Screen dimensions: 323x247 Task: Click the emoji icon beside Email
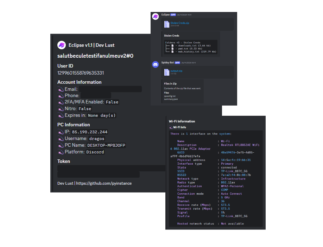[61, 89]
